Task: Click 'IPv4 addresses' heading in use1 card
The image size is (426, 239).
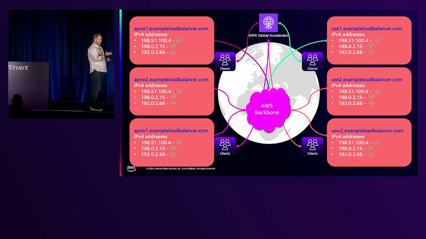Action: (347, 34)
